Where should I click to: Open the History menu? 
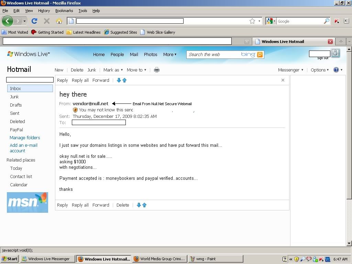tap(44, 11)
